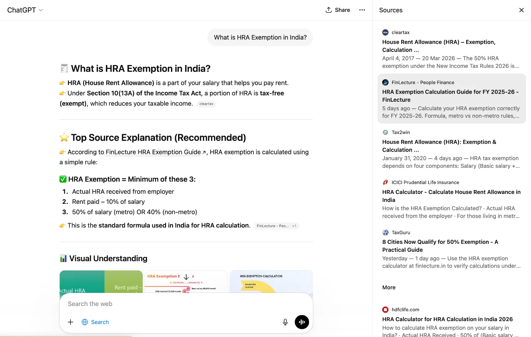Click the TaxGuru favicon in Sources
This screenshot has height=337, width=531.
coord(385,232)
